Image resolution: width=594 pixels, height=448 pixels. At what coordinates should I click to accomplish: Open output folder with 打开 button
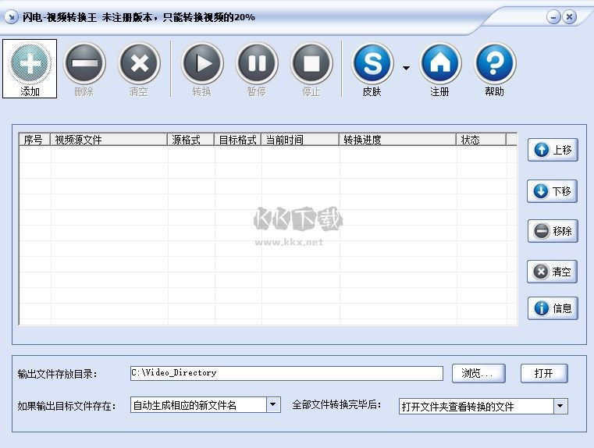[x=544, y=373]
